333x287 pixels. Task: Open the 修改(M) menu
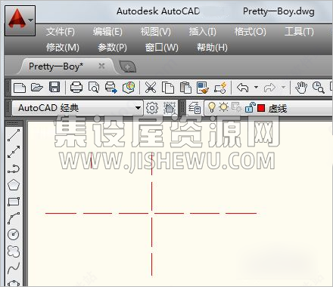click(x=63, y=48)
